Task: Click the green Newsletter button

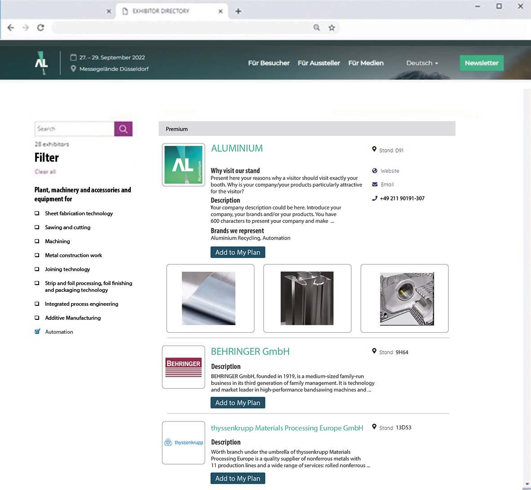Action: pos(482,63)
